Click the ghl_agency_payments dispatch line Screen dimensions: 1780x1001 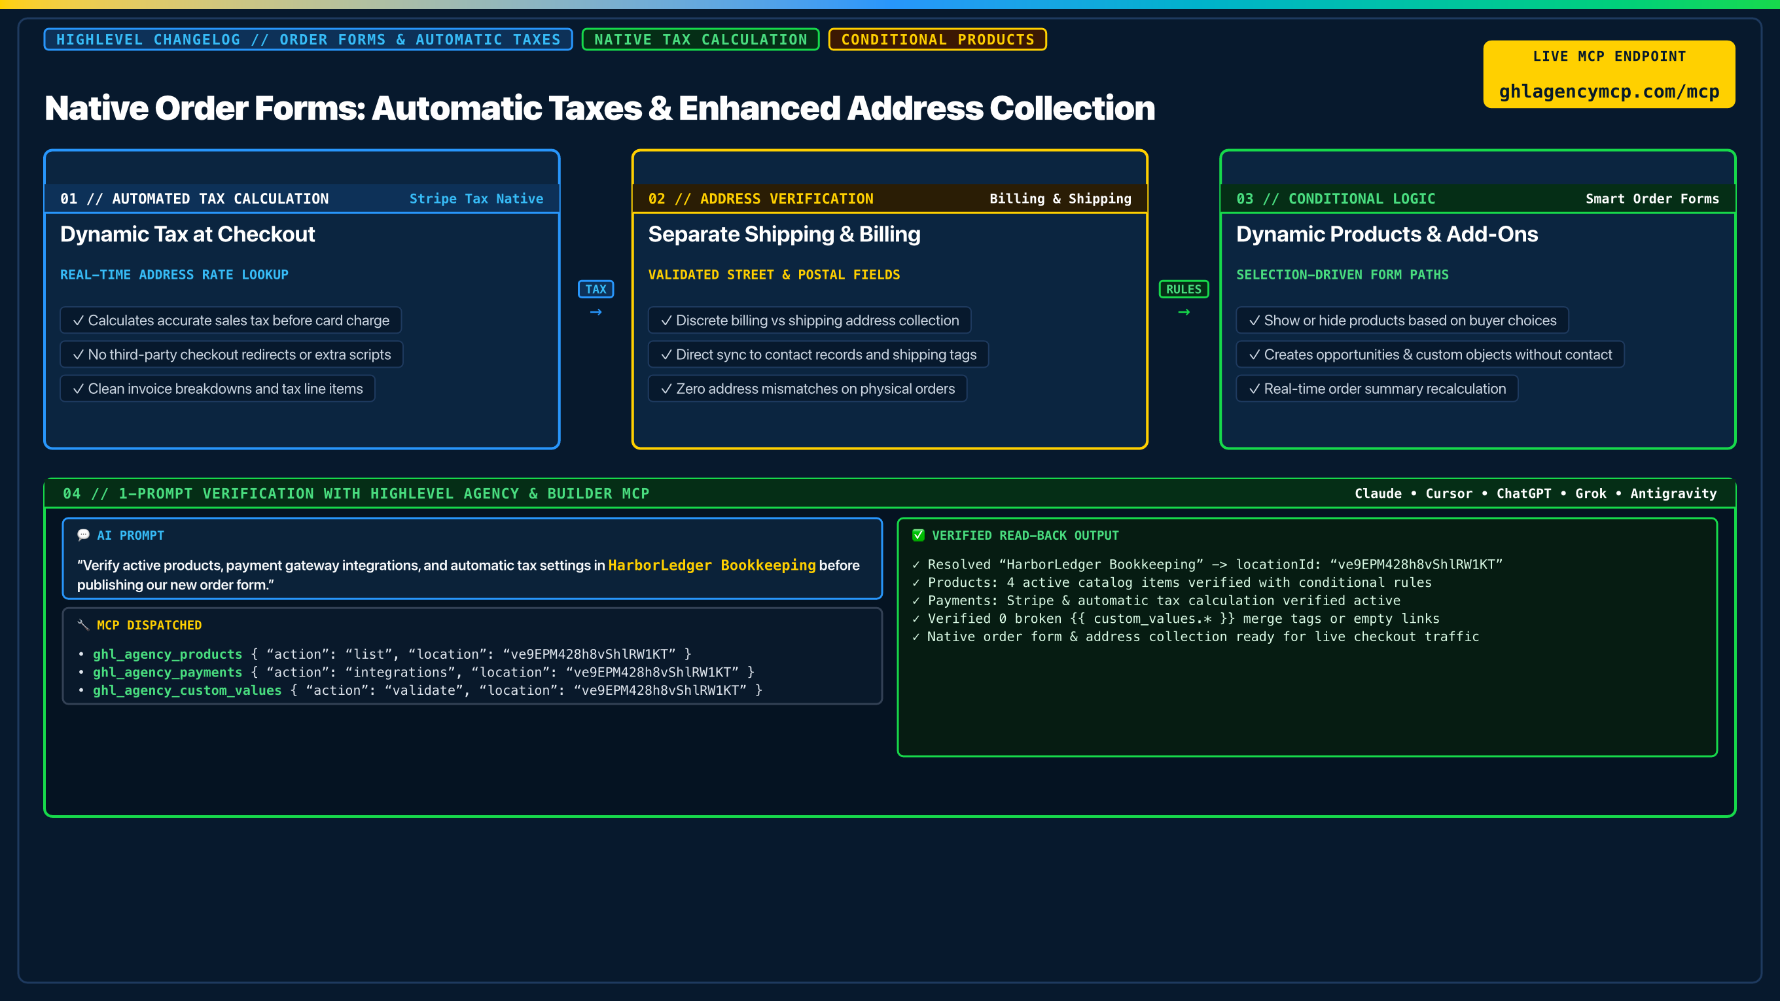point(417,671)
